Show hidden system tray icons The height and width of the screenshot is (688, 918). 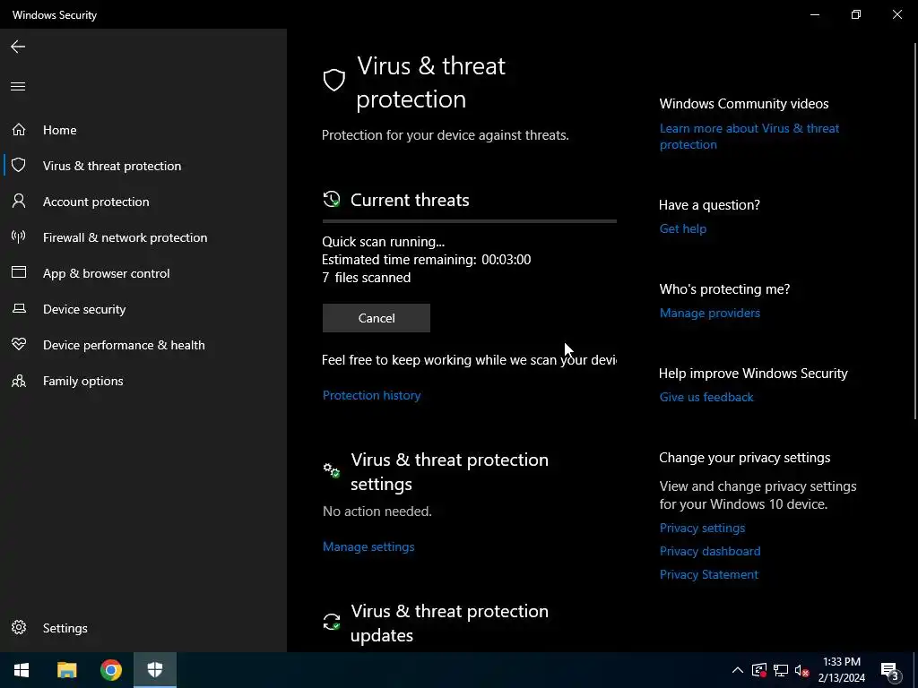pos(738,670)
